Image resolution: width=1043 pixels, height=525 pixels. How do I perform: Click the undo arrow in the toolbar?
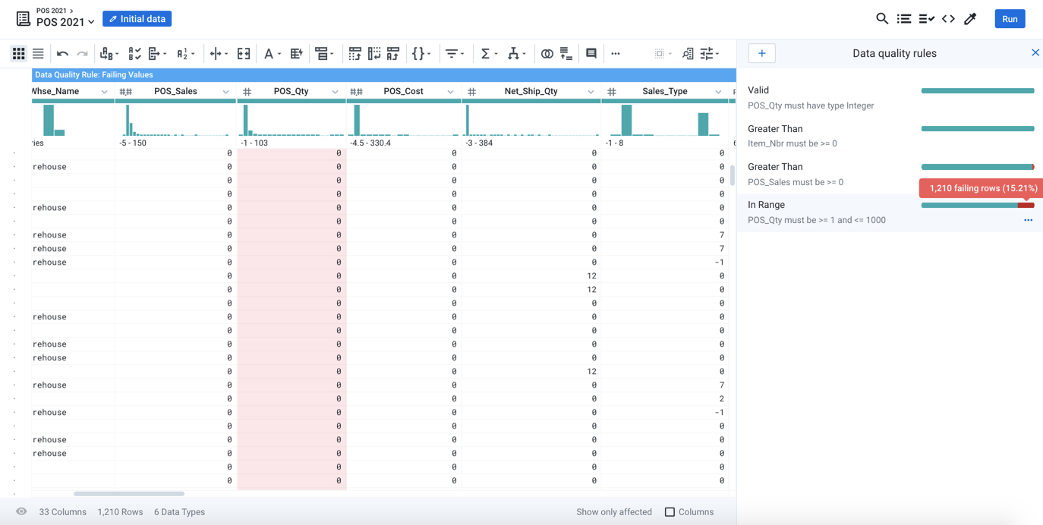[x=62, y=54]
